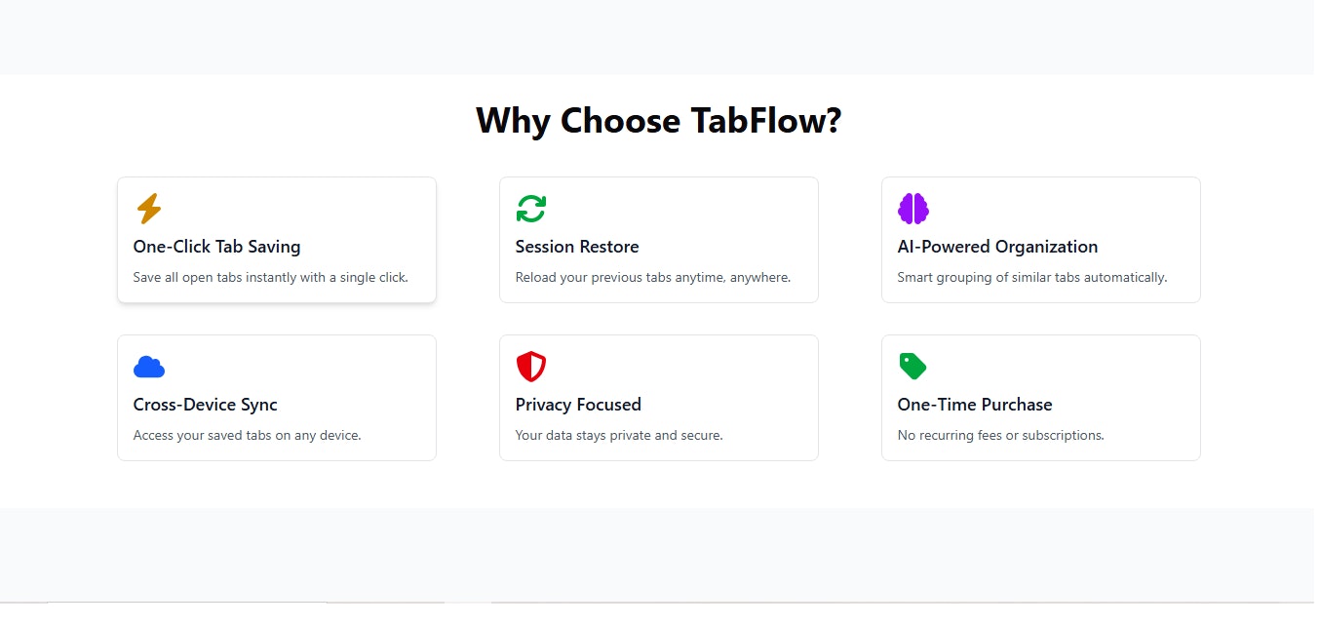Click the "Cross-Device Sync" title

205,405
